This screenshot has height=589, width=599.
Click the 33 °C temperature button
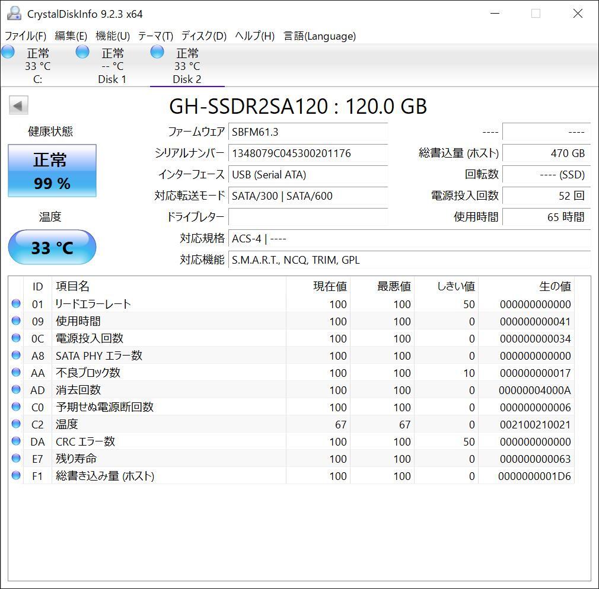coord(52,247)
